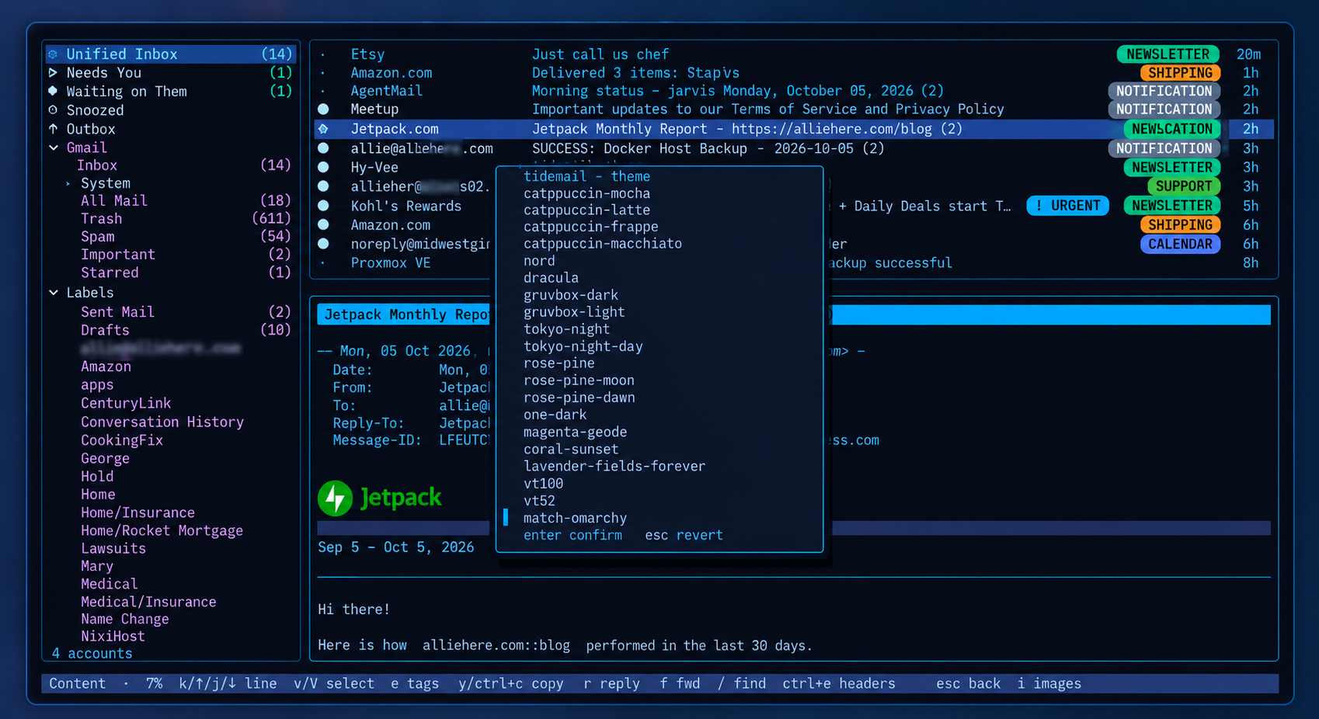1319x719 pixels.
Task: Click the '/ find' status bar hint
Action: click(742, 683)
